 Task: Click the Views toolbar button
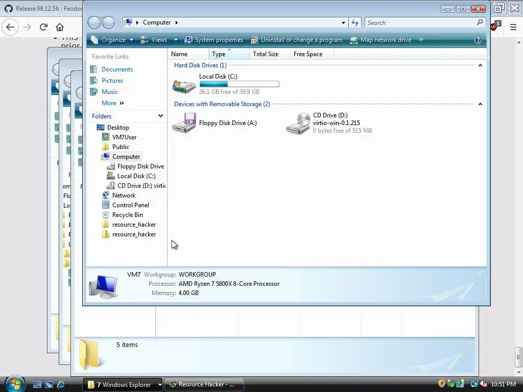tap(154, 40)
